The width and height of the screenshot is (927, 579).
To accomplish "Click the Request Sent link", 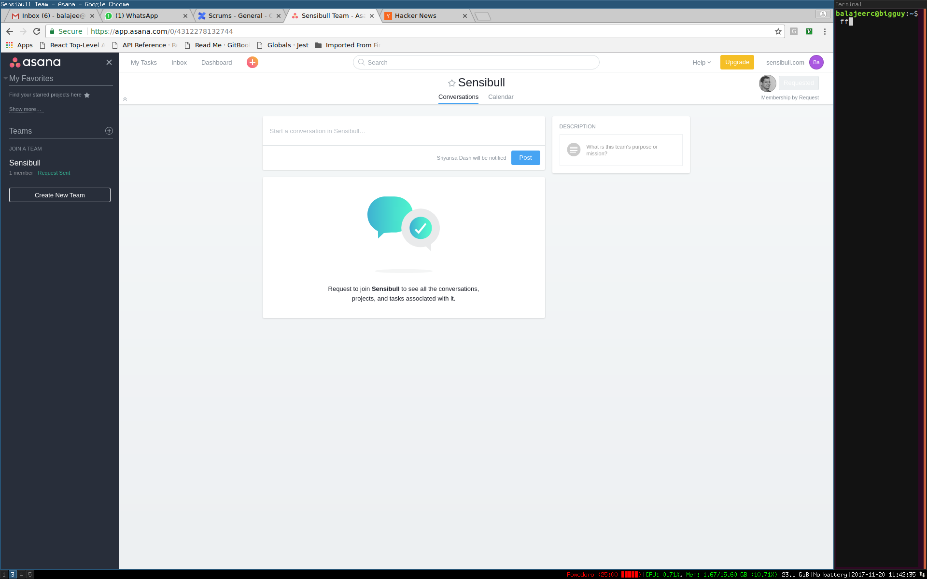I will (54, 173).
